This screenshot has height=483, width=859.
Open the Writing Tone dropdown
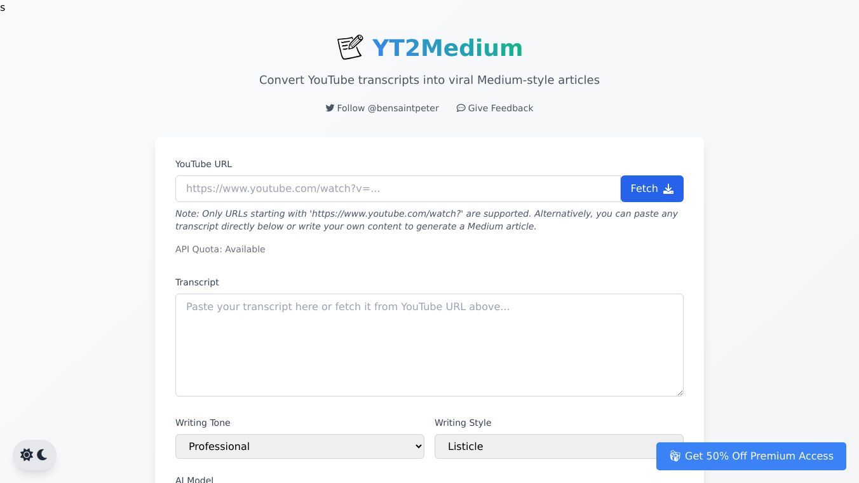coord(299,446)
